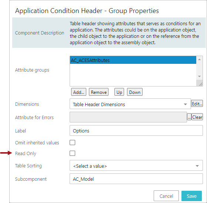
Task: Click the Subcomponent field with AC_Model
Action: pyautogui.click(x=136, y=179)
